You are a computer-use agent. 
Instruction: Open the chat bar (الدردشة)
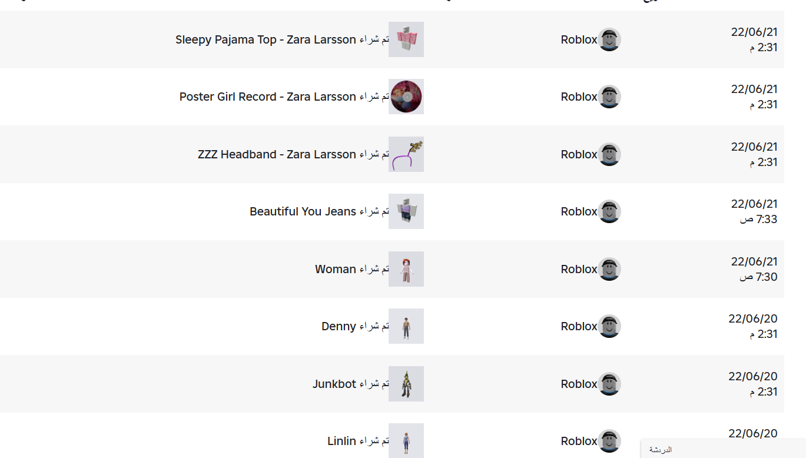pyautogui.click(x=723, y=450)
